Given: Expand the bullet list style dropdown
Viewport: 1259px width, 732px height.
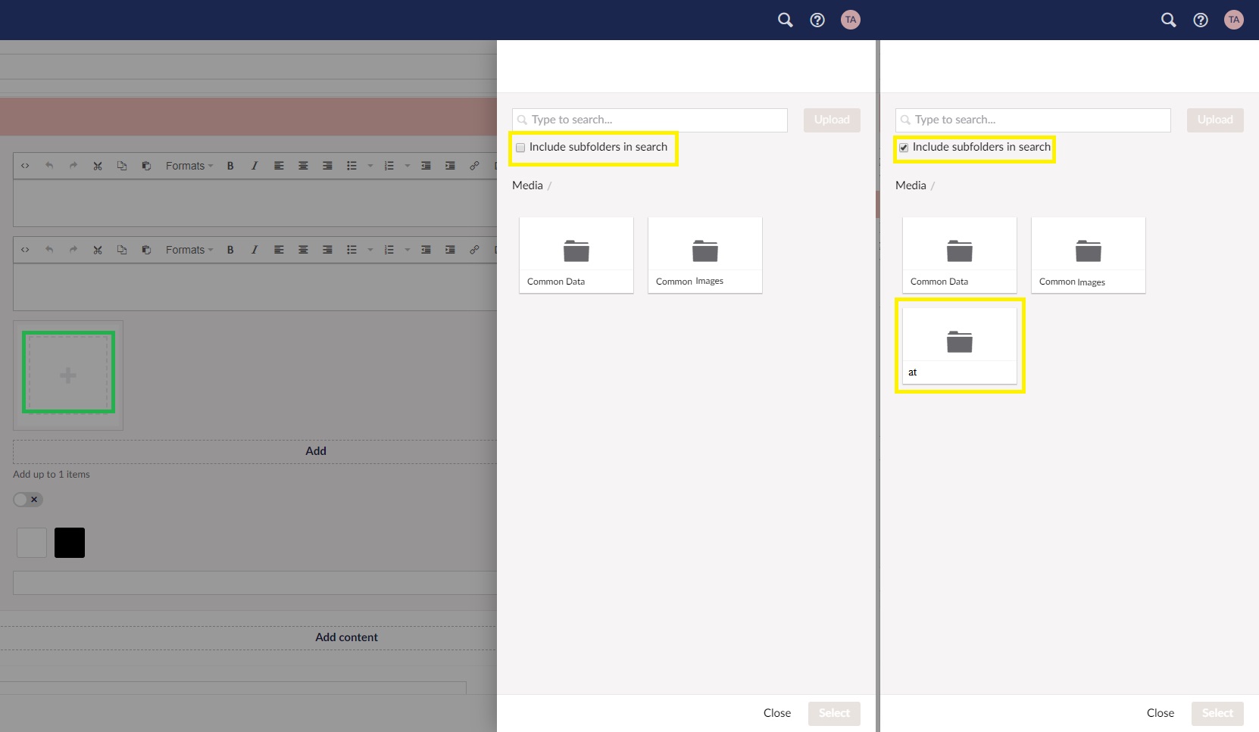Looking at the screenshot, I should coord(370,166).
